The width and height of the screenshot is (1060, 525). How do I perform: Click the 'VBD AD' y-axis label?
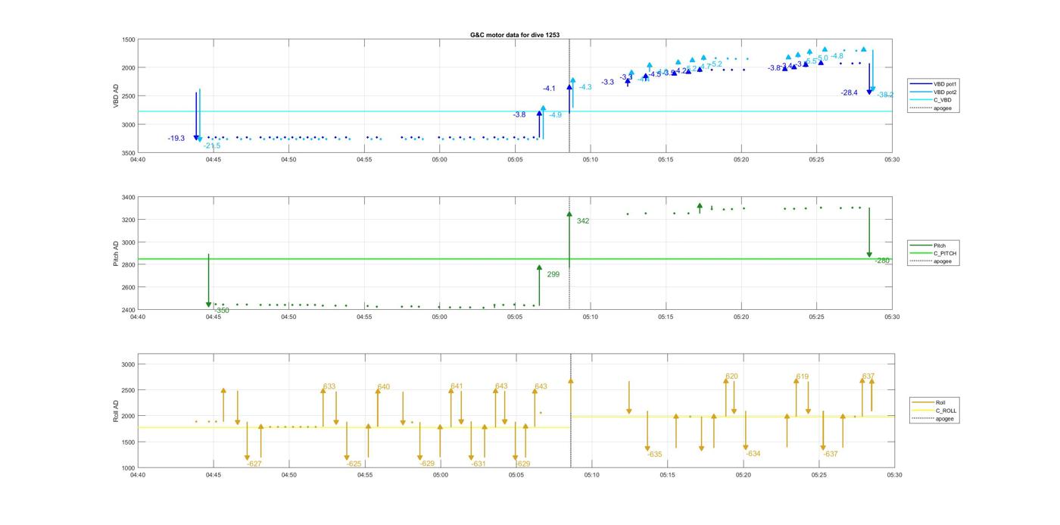click(x=116, y=96)
